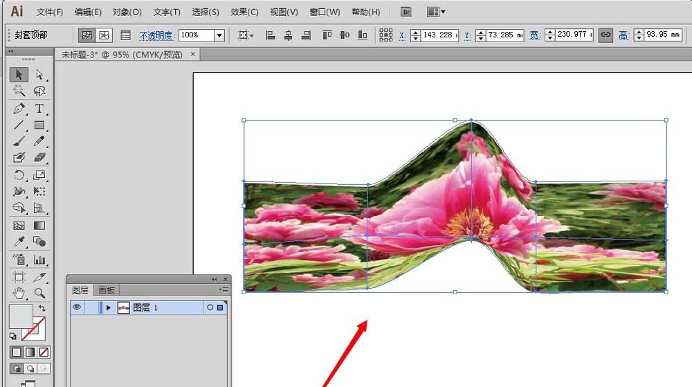Select the Pen tool

pyautogui.click(x=19, y=109)
